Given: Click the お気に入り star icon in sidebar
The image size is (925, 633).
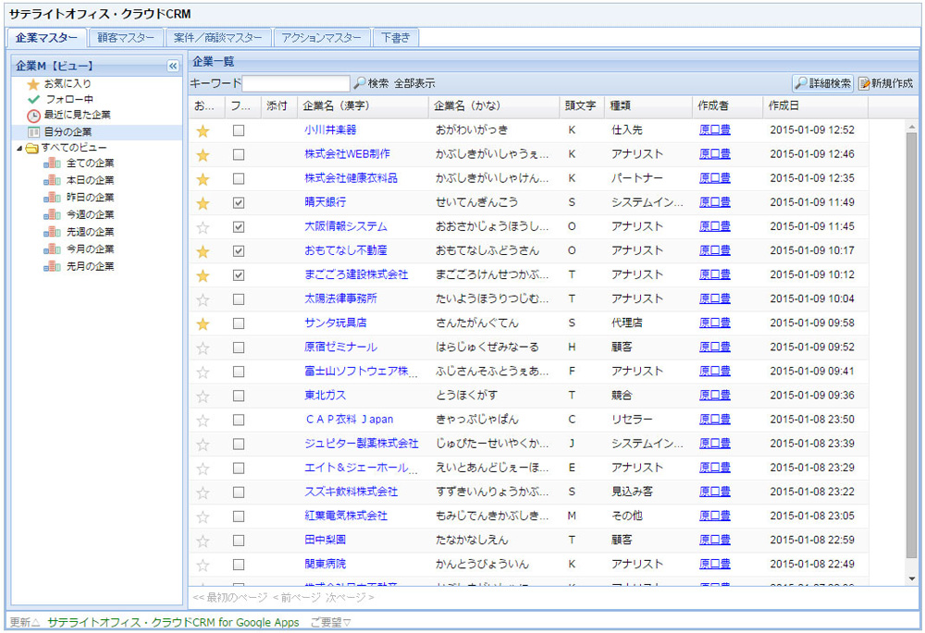Looking at the screenshot, I should [x=33, y=84].
